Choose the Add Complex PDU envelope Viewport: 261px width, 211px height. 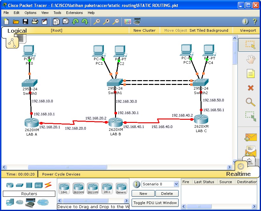(251, 151)
